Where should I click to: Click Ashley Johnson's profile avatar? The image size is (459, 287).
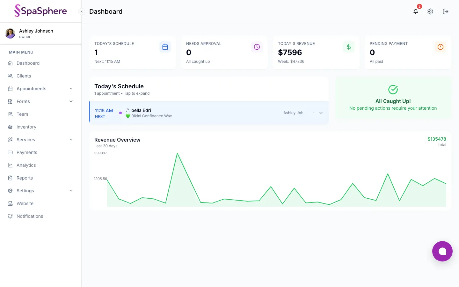point(11,33)
